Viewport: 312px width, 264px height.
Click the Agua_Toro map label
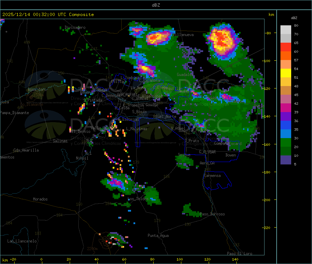coord(37,90)
